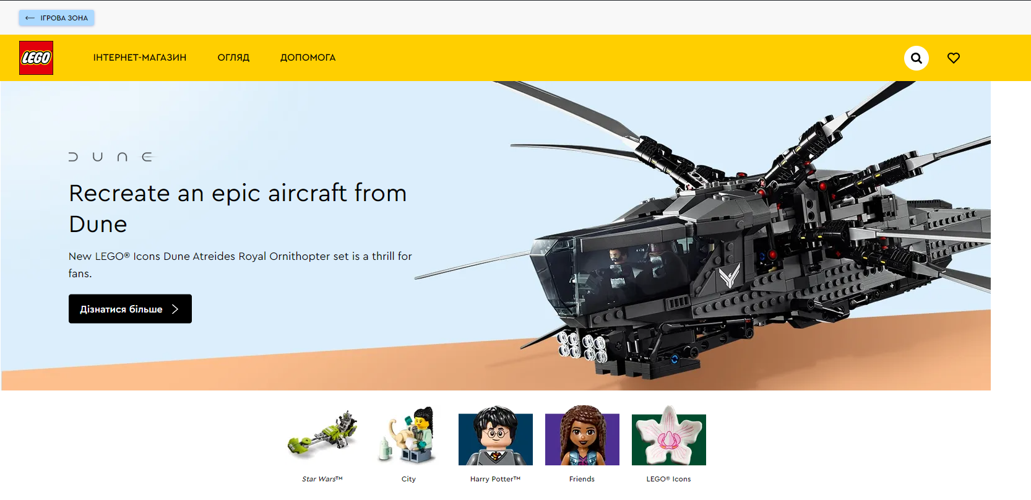Image resolution: width=1031 pixels, height=500 pixels.
Task: Click the LEGO logo home icon
Action: 36,58
